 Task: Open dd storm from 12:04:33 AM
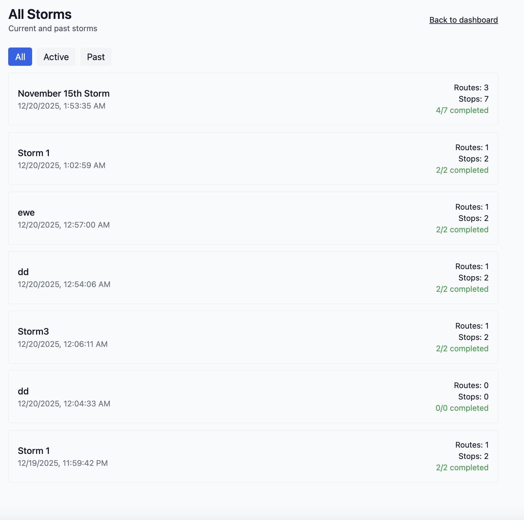tap(23, 391)
